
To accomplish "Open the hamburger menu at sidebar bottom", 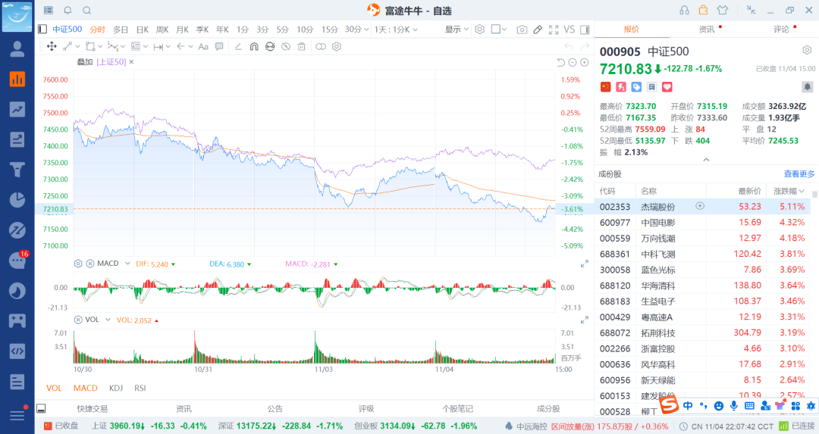I will point(17,415).
